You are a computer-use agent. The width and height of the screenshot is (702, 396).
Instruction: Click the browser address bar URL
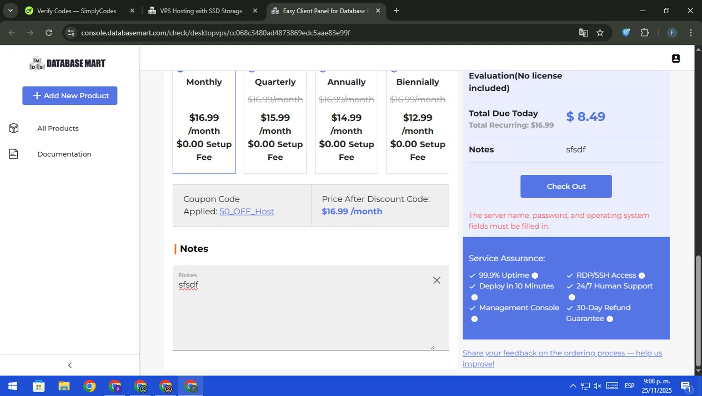tap(215, 33)
